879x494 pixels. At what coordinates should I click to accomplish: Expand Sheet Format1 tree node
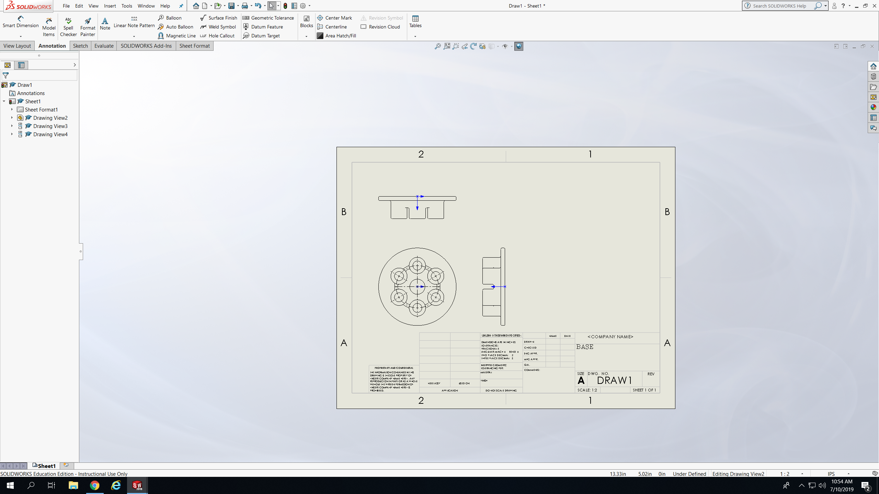click(x=12, y=109)
